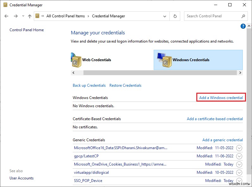The width and height of the screenshot is (252, 187).
Task: Expand the gpcp/LatestCP credential entry
Action: [x=239, y=156]
